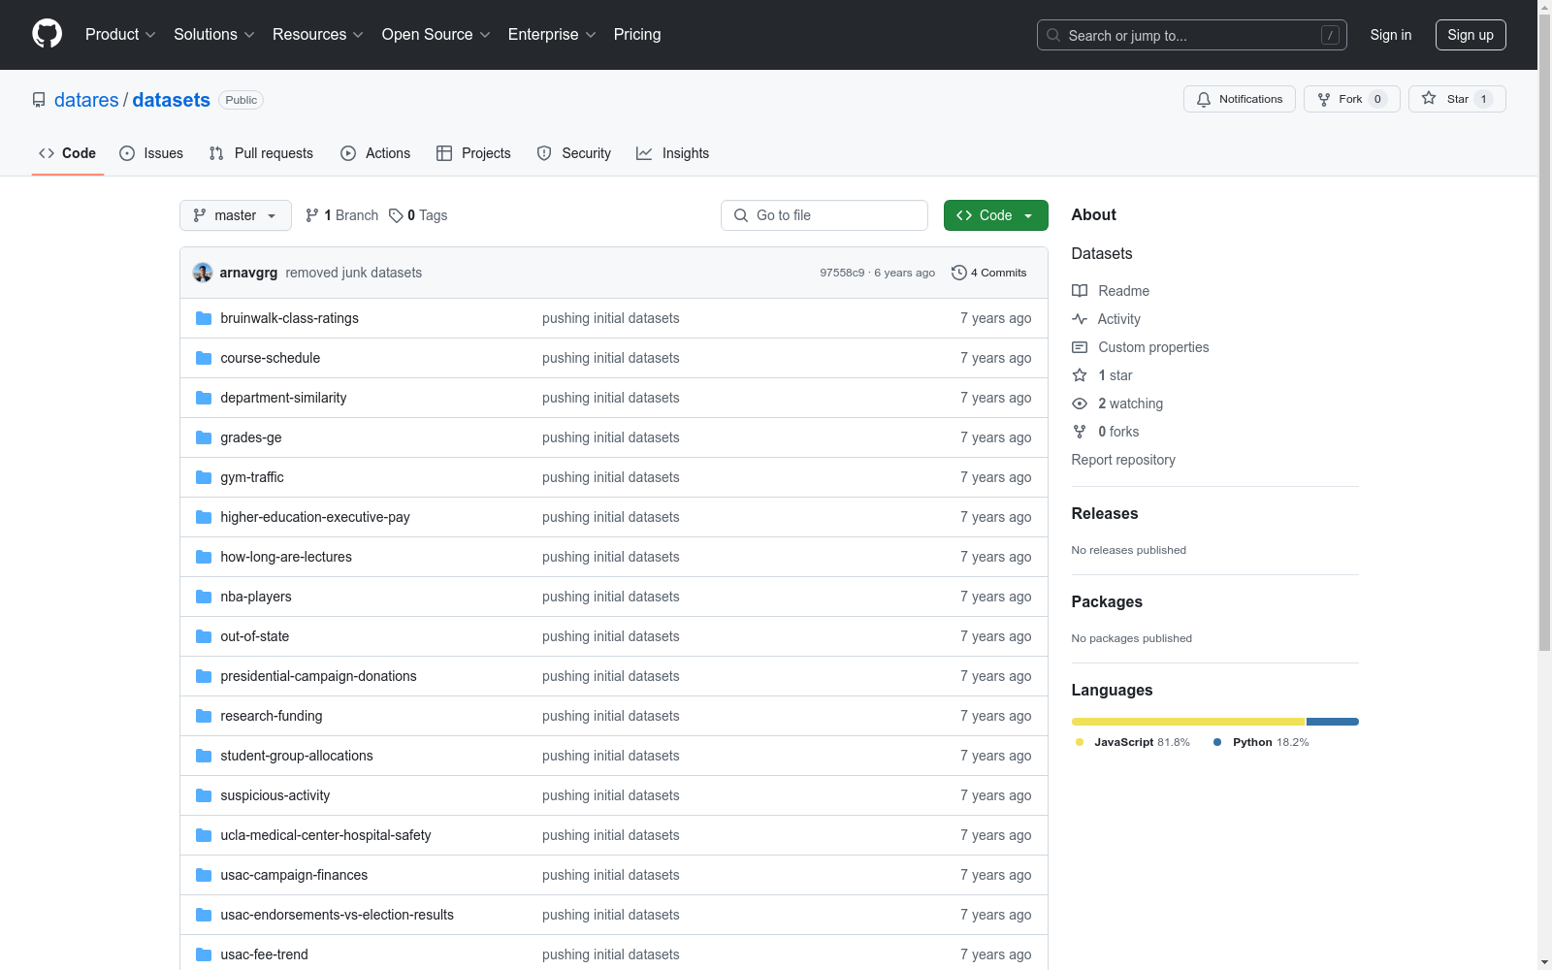Viewport: 1552px width, 970px height.
Task: Click the folder icon for usac-fee-trend
Action: (x=204, y=954)
